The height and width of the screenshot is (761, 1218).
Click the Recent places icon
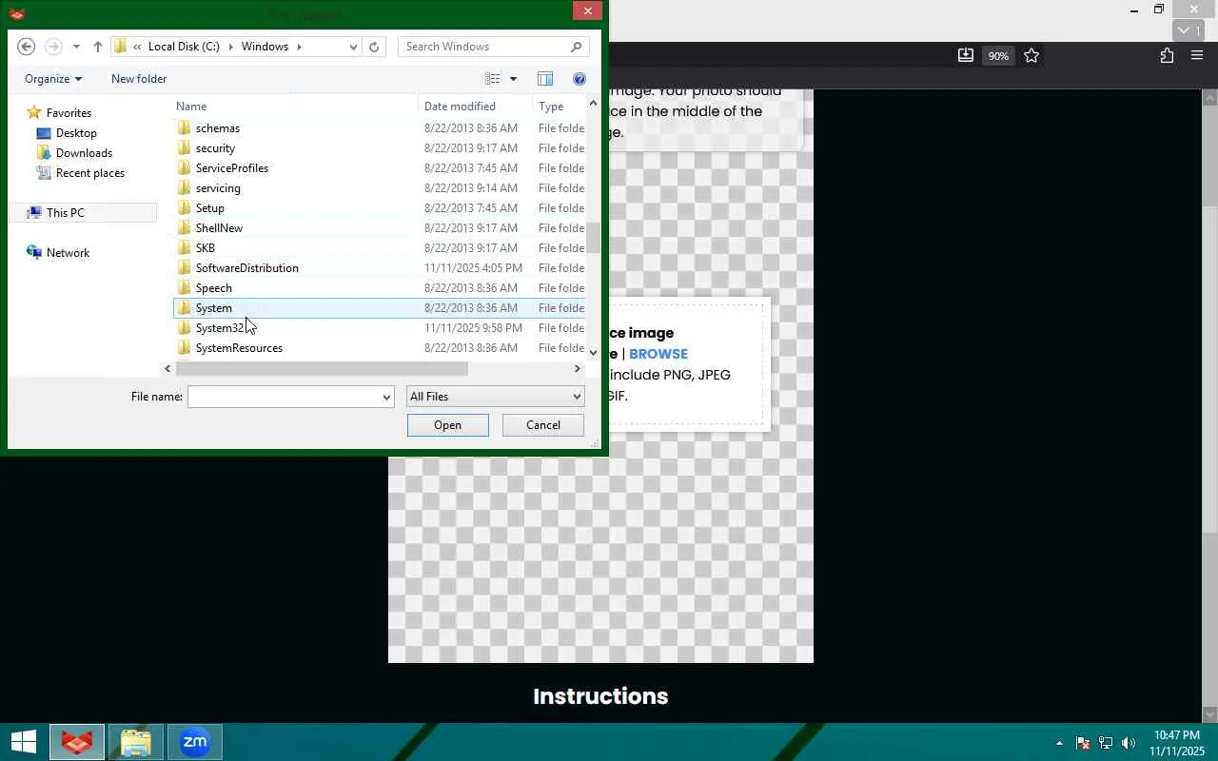click(44, 173)
